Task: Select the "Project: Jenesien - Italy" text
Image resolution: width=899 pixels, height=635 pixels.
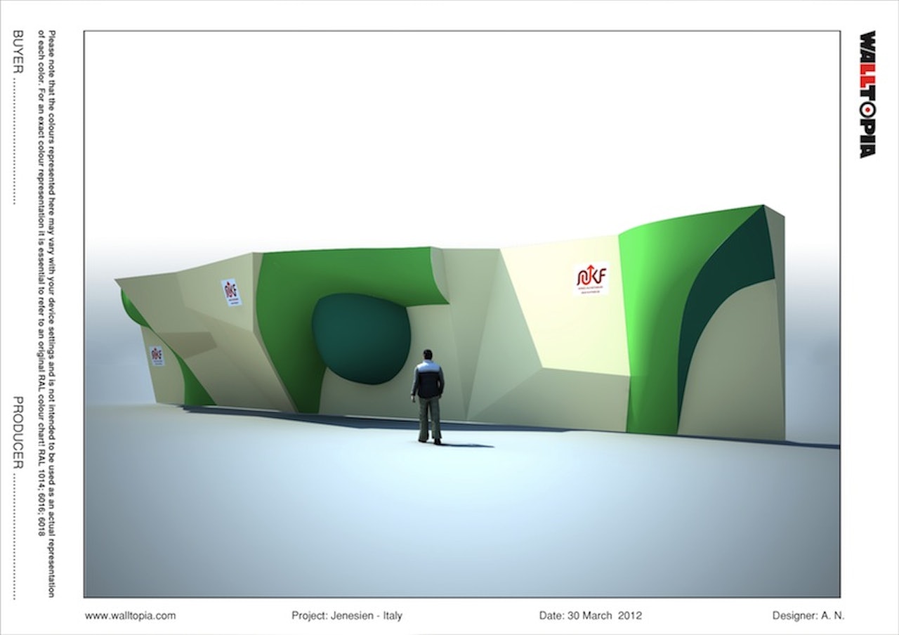Action: pos(347,616)
